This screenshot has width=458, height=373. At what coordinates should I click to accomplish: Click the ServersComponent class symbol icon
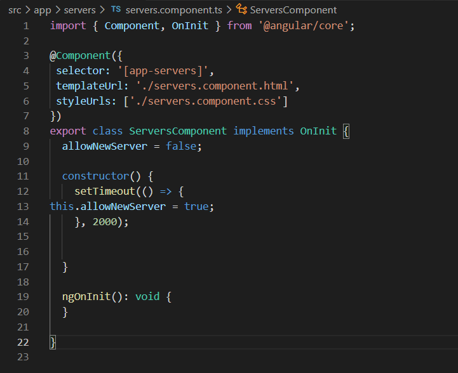pos(241,10)
